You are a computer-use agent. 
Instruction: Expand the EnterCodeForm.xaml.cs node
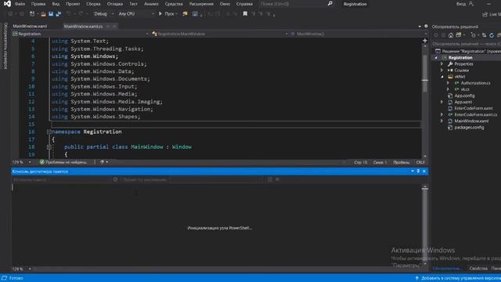[442, 114]
